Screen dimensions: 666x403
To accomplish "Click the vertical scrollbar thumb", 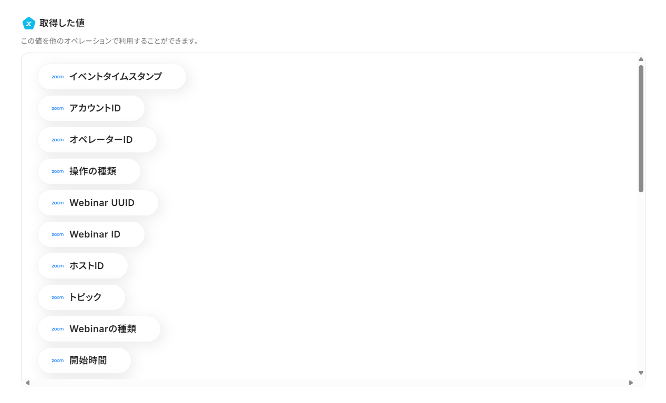I will 641,129.
